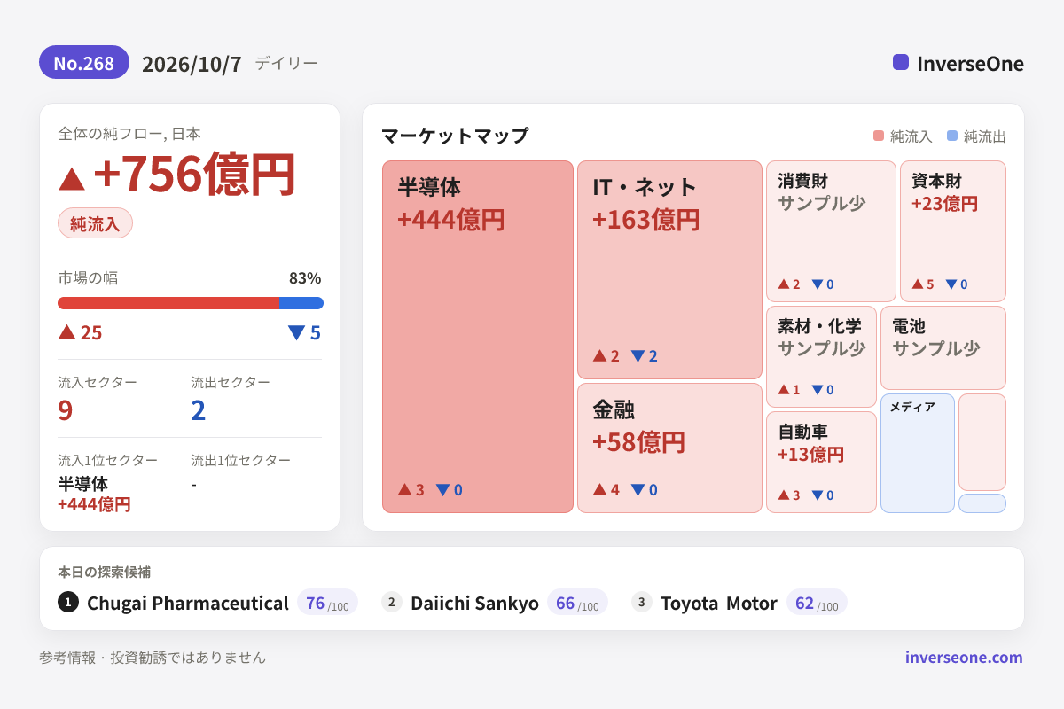This screenshot has width=1064, height=709.
Task: Click the 流入セクター count 9
Action: [66, 410]
